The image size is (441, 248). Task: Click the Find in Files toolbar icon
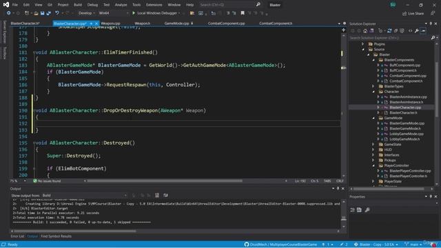tap(192, 13)
